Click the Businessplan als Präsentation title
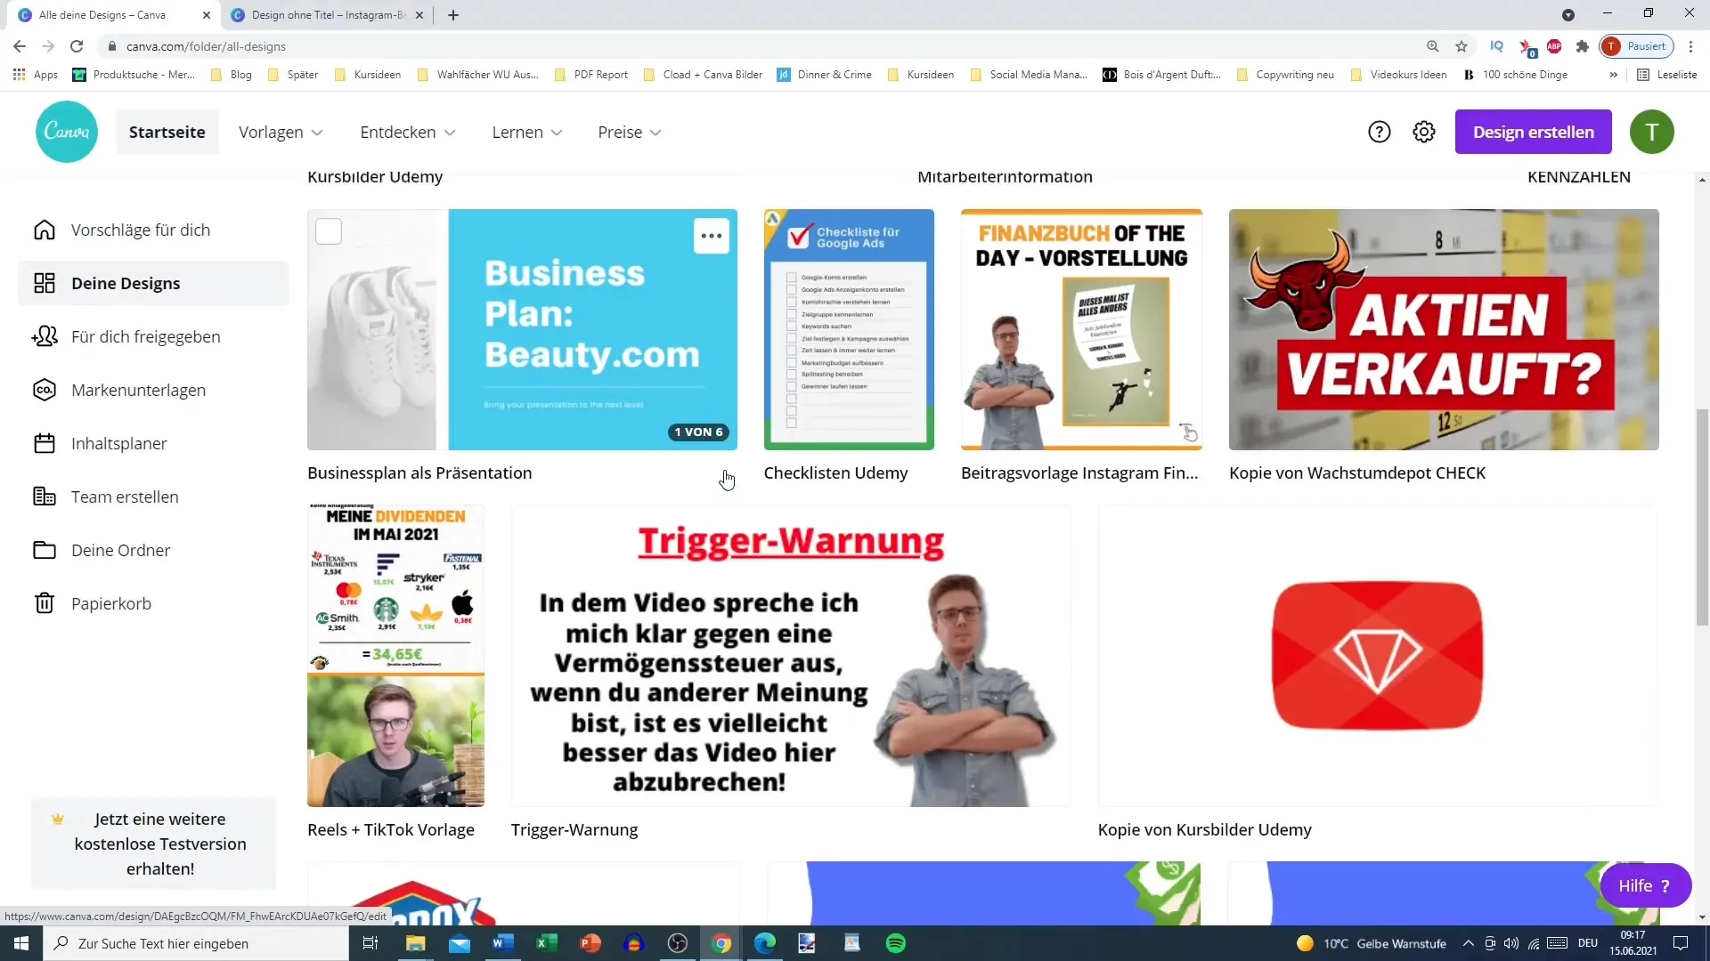Image resolution: width=1710 pixels, height=961 pixels. point(419,472)
